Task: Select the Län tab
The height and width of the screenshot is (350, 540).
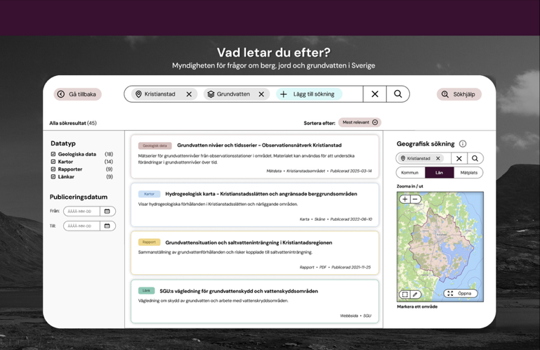Action: tap(439, 172)
